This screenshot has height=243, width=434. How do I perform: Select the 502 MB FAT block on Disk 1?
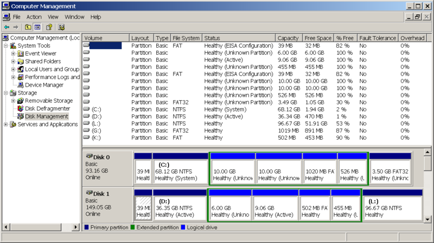(x=315, y=205)
